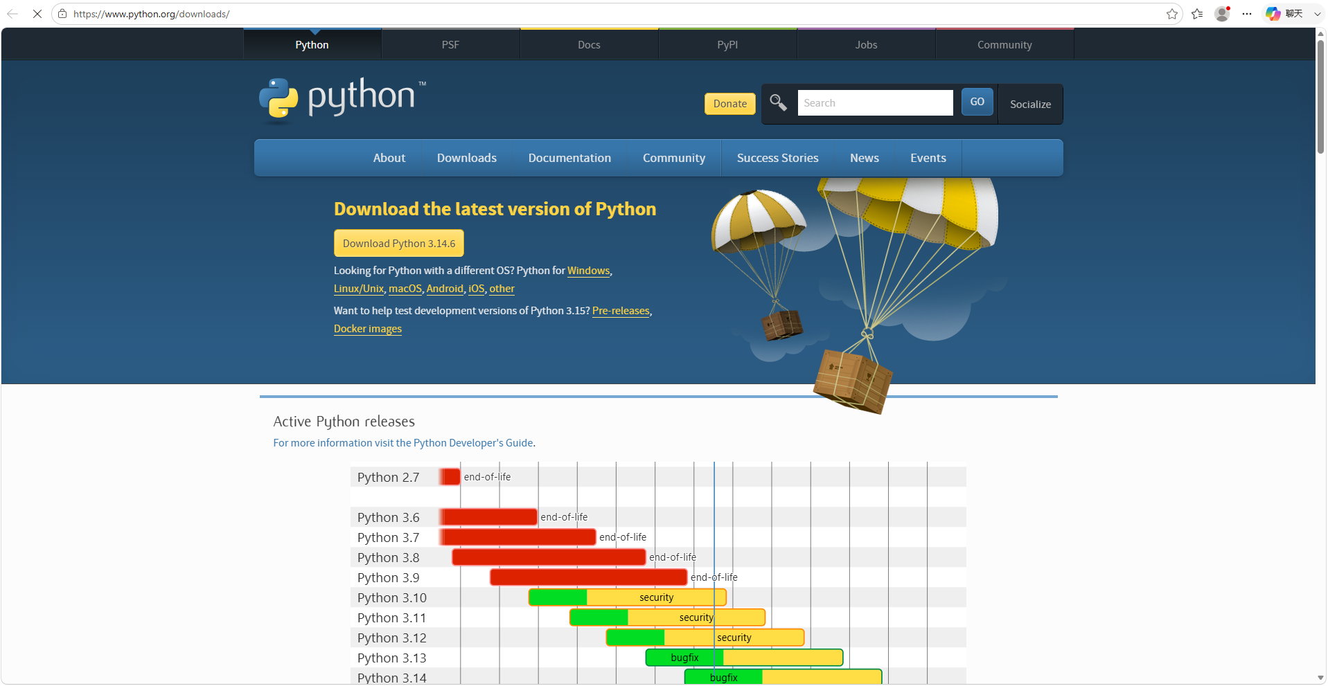Click the vertical scrollbar thumb
This screenshot has height=686, width=1328.
pos(1321,97)
